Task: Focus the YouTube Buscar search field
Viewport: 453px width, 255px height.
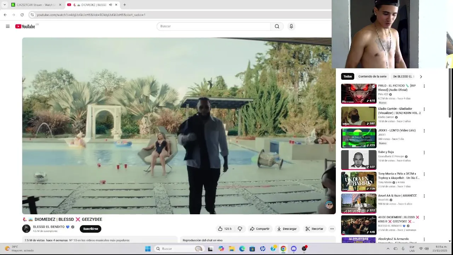Action: [x=214, y=26]
